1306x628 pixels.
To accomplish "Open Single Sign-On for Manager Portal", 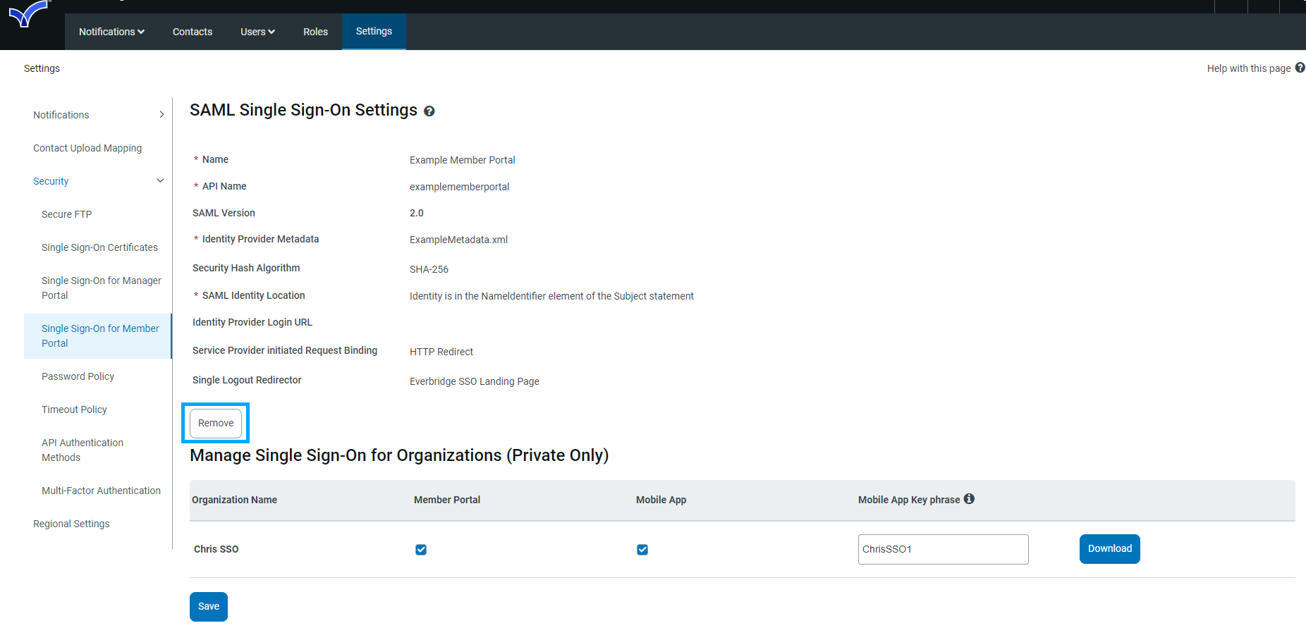I will (102, 288).
